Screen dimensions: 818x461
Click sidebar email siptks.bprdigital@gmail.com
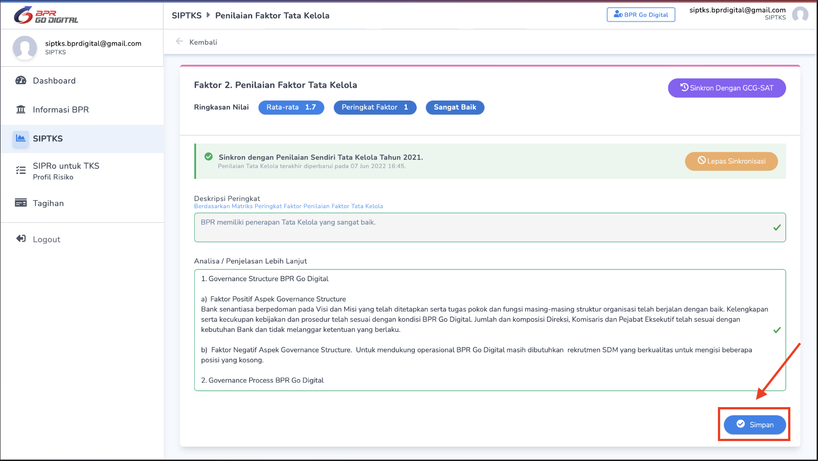[93, 43]
